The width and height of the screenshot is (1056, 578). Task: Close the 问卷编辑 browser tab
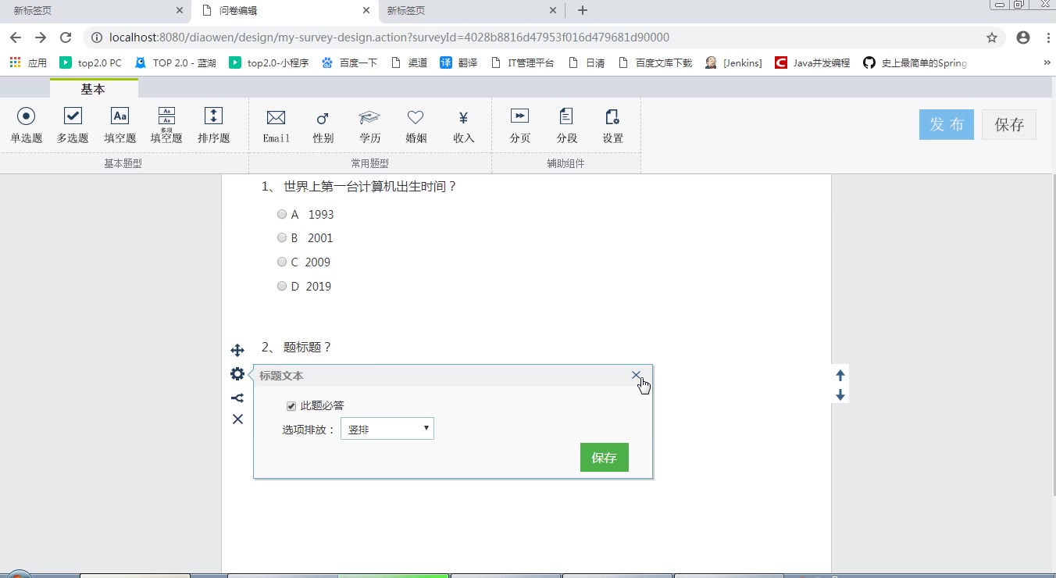366,11
